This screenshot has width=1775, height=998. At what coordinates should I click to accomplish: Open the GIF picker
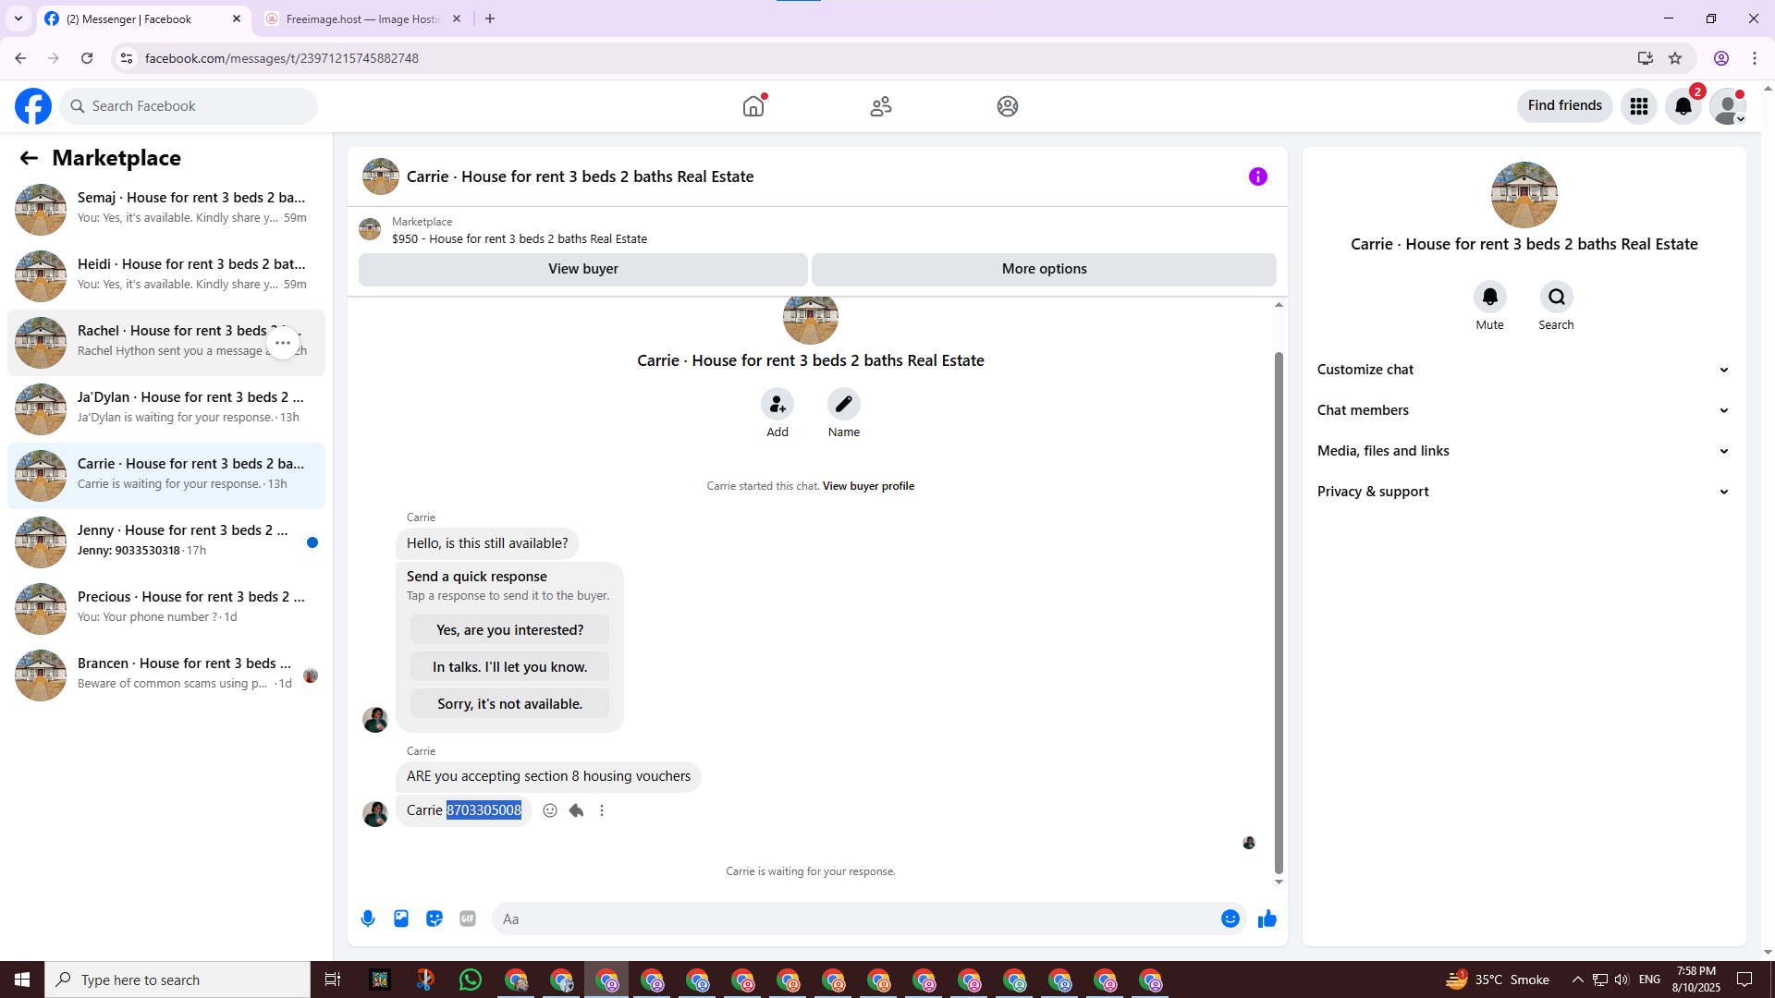pos(468,919)
